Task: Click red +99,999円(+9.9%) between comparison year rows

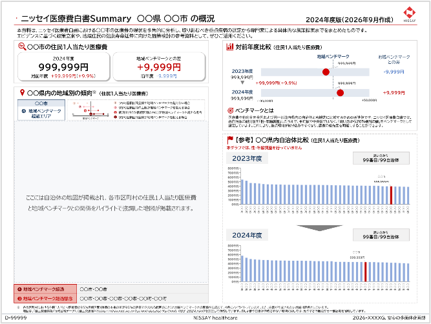Action: click(277, 83)
